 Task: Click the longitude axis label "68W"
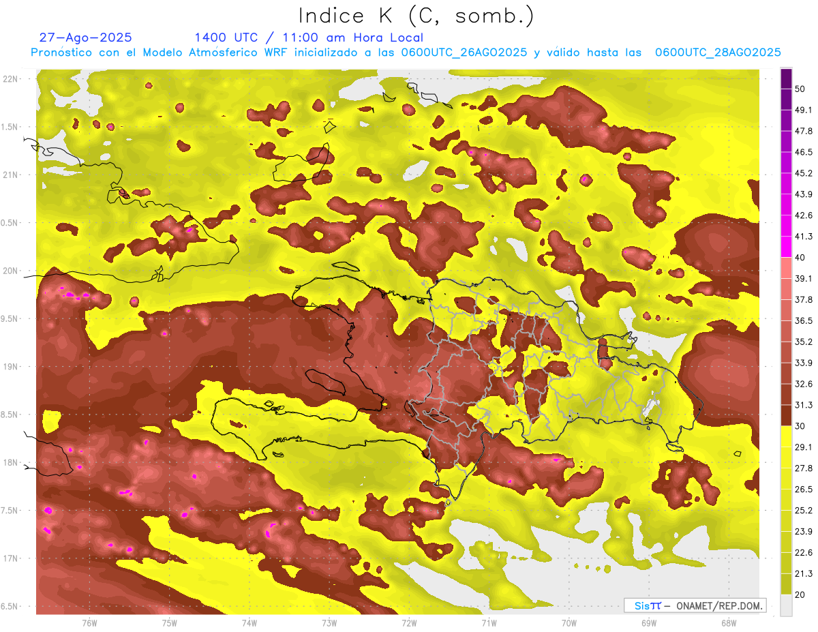728,622
